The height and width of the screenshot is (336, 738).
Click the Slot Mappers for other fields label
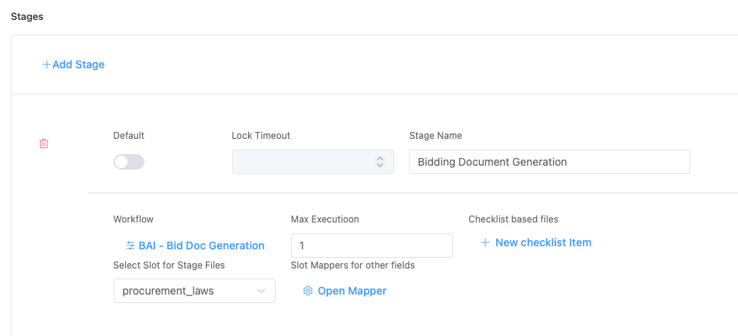click(353, 265)
